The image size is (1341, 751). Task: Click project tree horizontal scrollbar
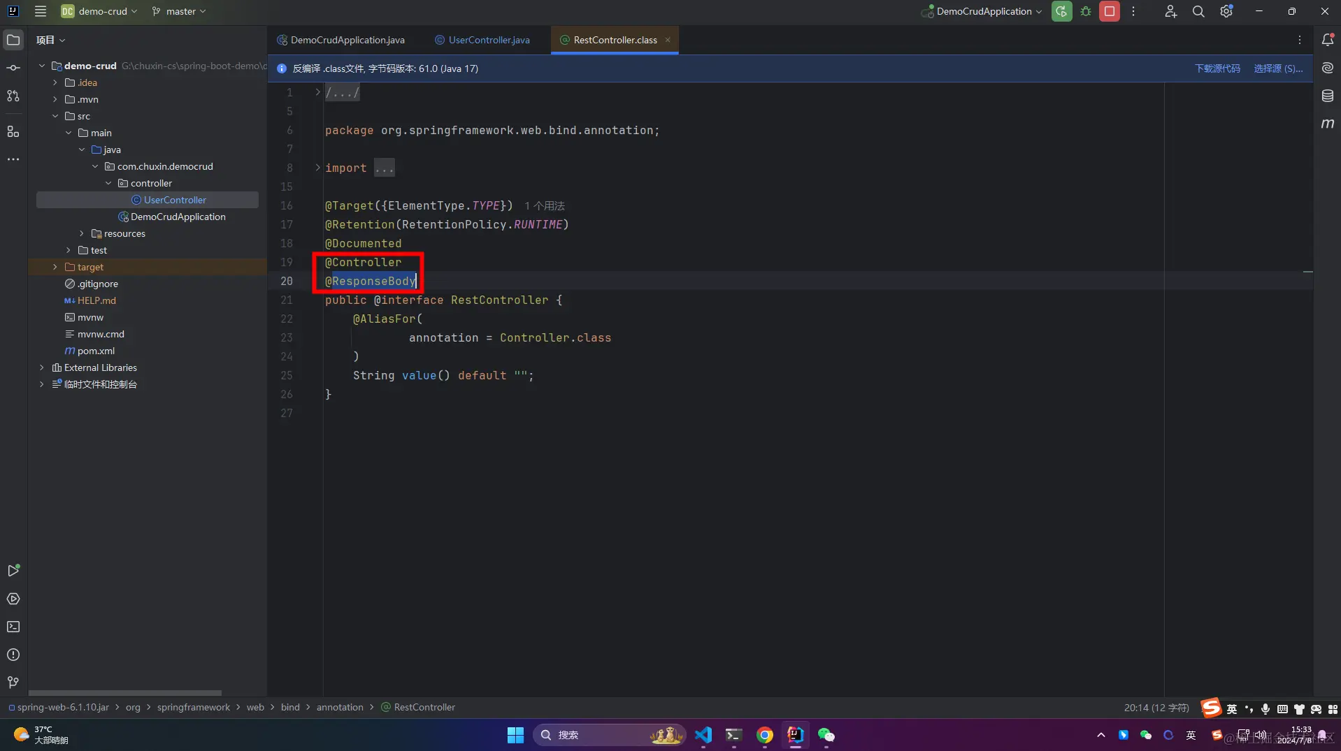tap(125, 693)
